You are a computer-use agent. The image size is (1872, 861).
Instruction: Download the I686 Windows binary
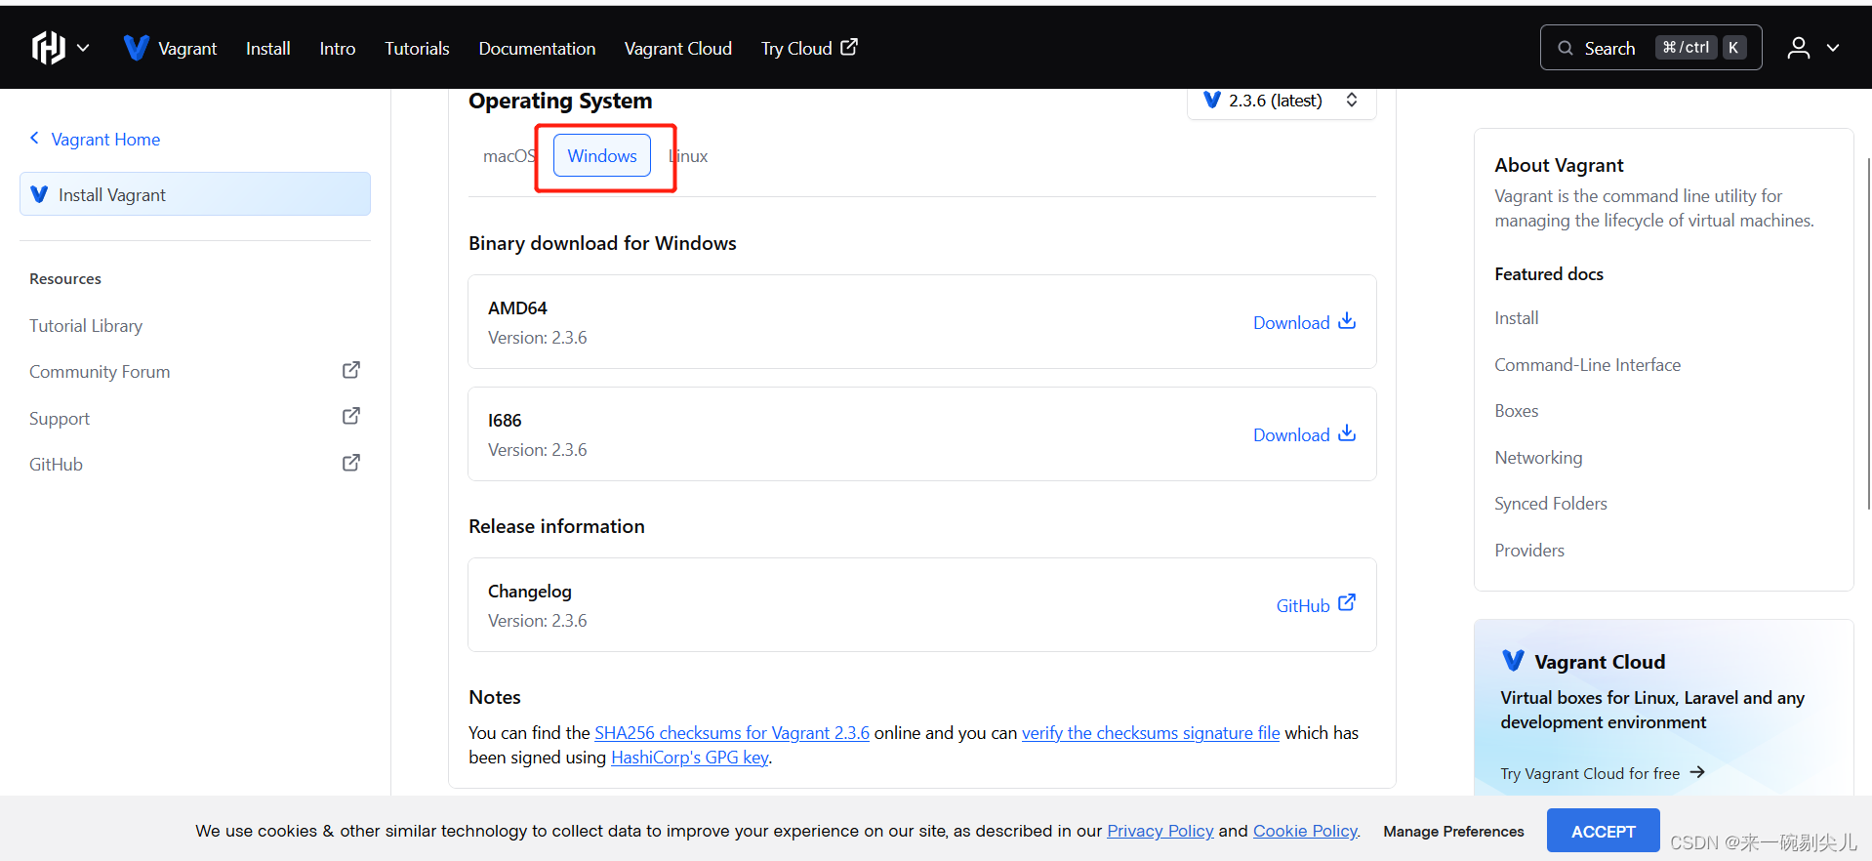point(1304,434)
